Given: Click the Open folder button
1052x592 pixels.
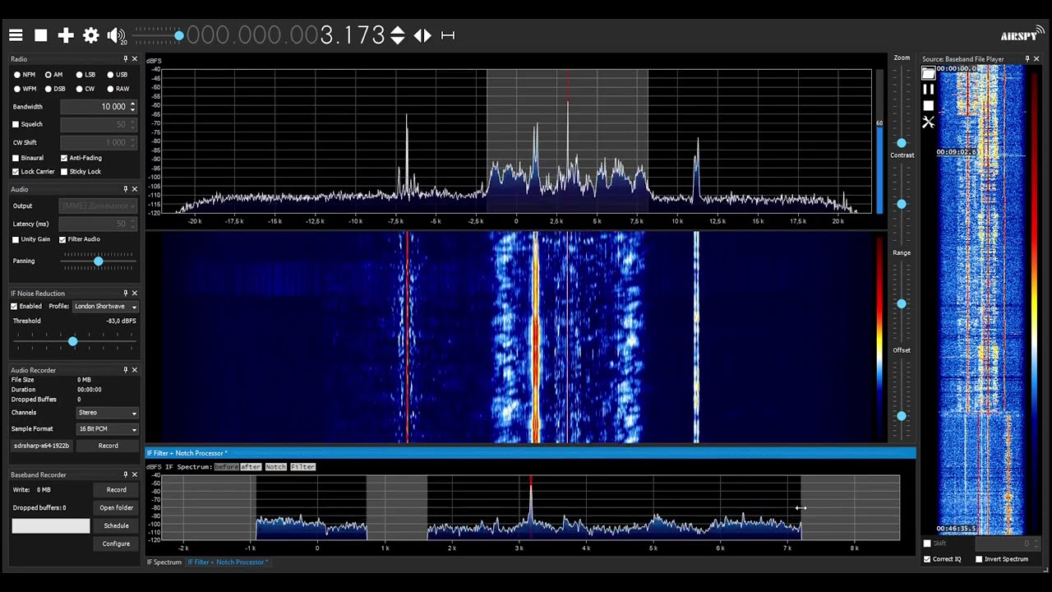Looking at the screenshot, I should click(117, 508).
